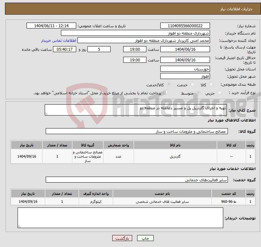Toggle the Islamic treasury payment checkbox
The width and height of the screenshot is (261, 247).
(166, 92)
